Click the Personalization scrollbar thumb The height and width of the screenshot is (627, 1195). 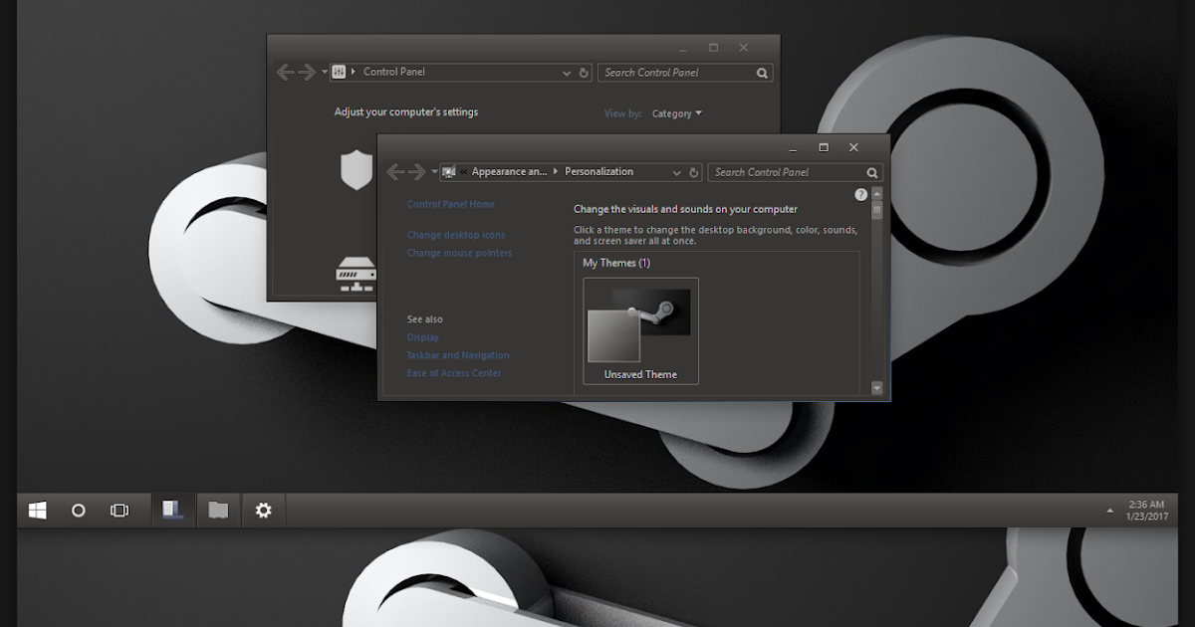tap(877, 210)
